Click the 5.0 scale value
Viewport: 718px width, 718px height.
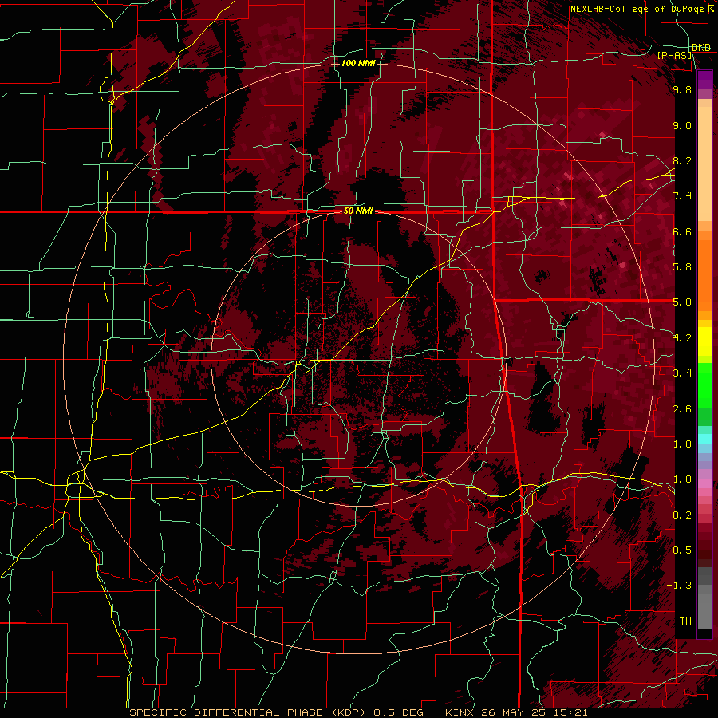[x=682, y=302]
